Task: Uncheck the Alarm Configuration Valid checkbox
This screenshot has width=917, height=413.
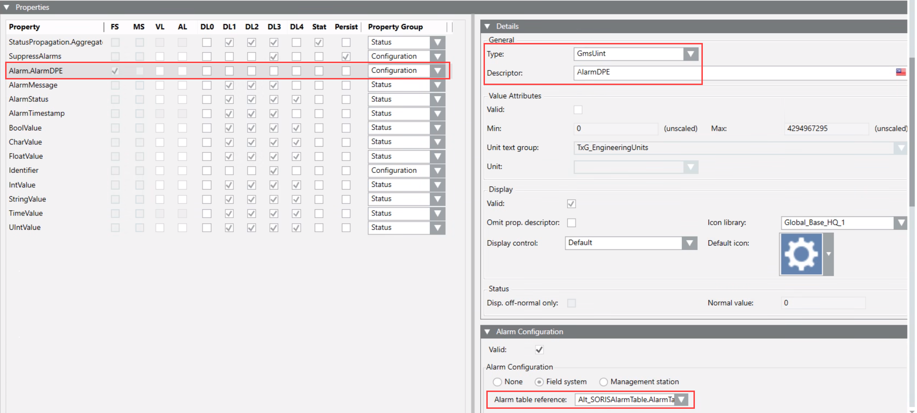Action: tap(539, 350)
